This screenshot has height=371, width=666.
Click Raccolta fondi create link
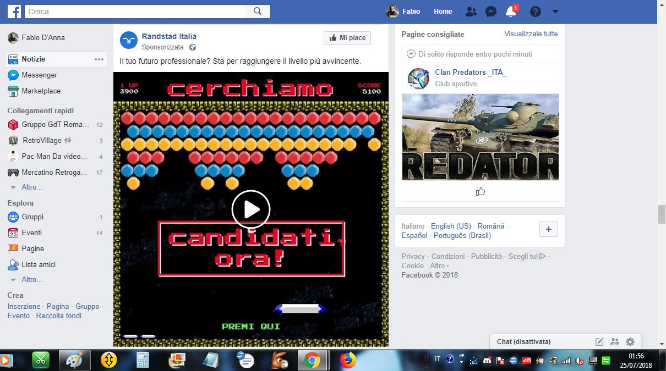tap(58, 316)
